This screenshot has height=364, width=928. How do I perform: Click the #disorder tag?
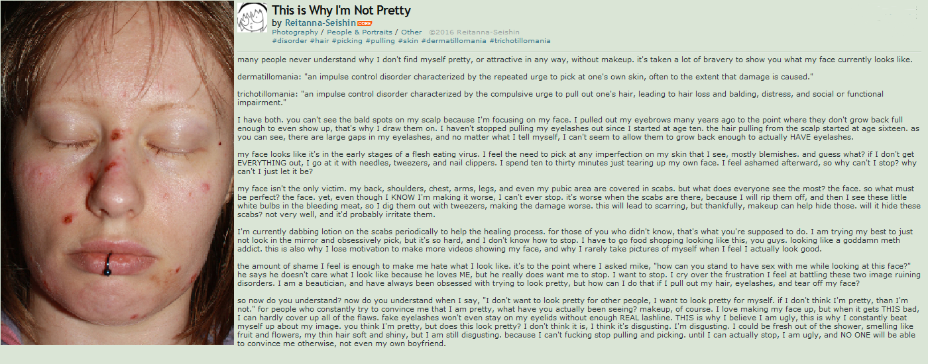click(x=290, y=40)
